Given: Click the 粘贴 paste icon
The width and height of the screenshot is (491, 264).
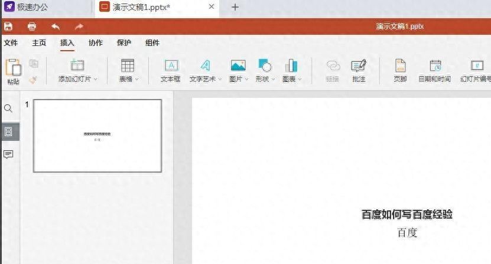Looking at the screenshot, I should (x=13, y=67).
